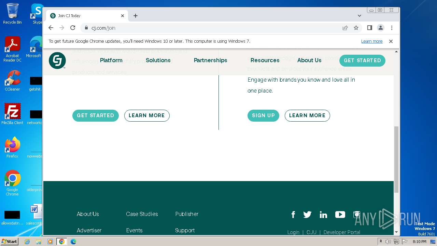This screenshot has width=437, height=246.
Task: Open the LinkedIn social icon in footer
Action: tap(323, 215)
